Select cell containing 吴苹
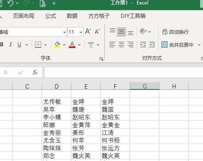Viewport: 203px width, 161px height. 57,109
